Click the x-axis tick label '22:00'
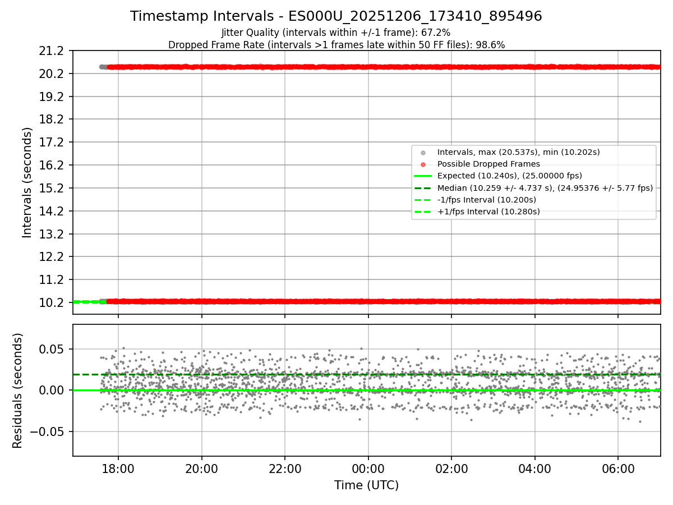The width and height of the screenshot is (673, 505). tap(284, 469)
